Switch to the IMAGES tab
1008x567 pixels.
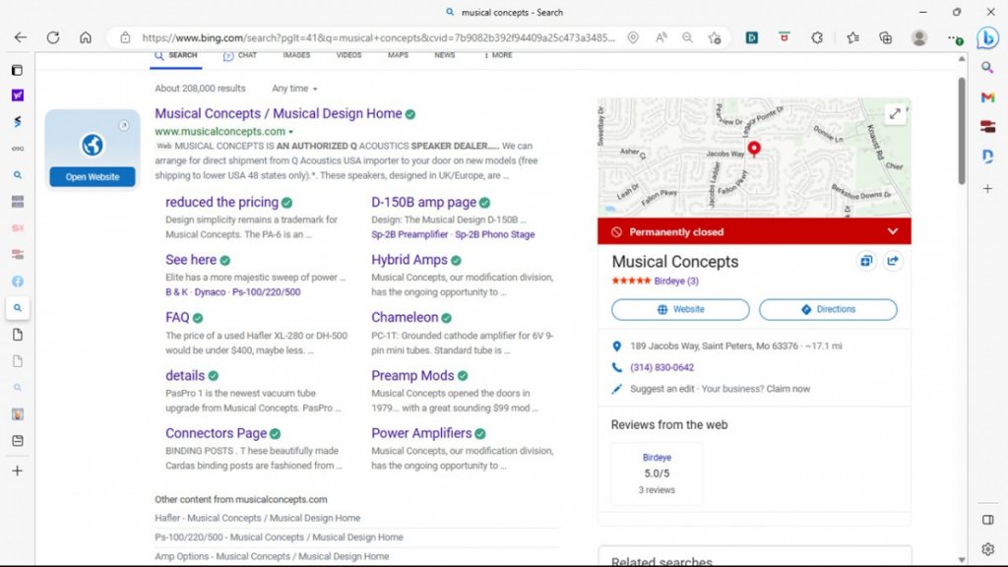(x=296, y=55)
